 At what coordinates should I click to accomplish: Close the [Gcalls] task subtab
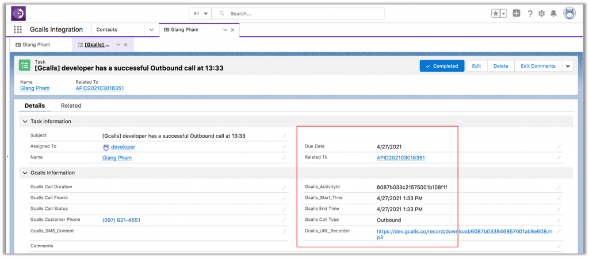(126, 45)
